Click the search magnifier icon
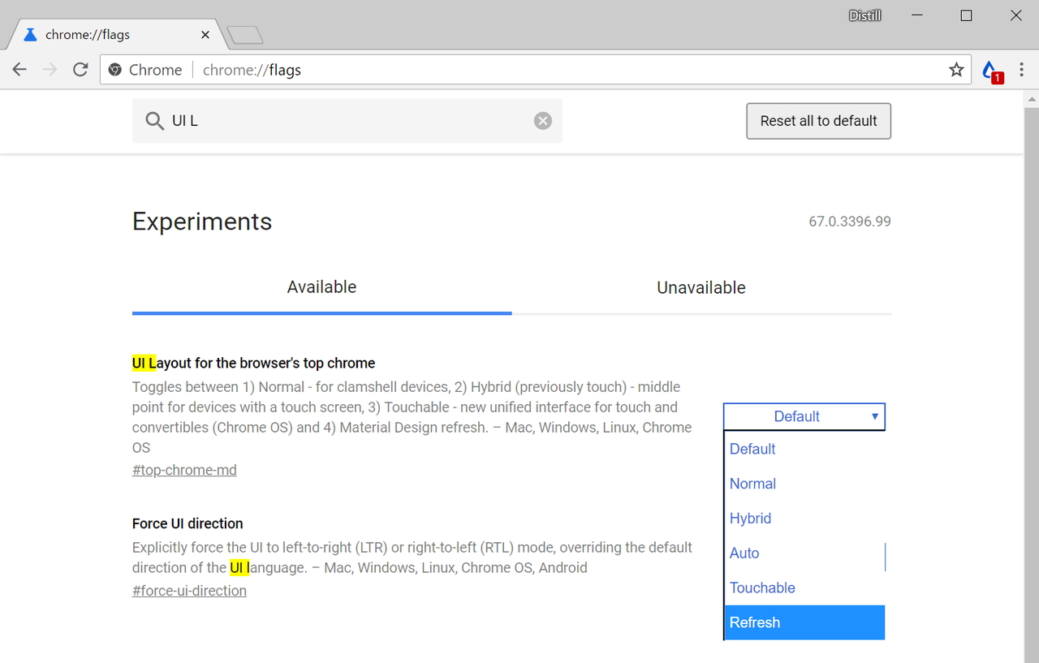1039x663 pixels. coord(154,120)
